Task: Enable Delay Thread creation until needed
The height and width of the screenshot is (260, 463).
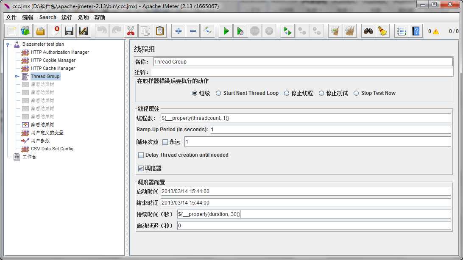Action: click(x=141, y=155)
